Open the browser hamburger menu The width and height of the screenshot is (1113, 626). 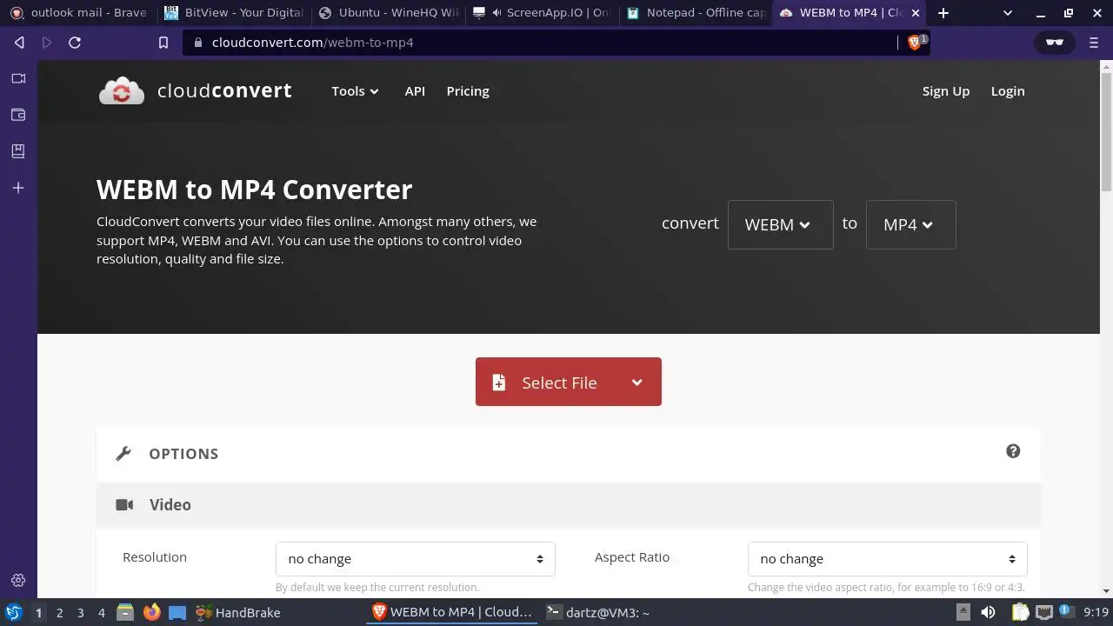click(x=1094, y=43)
